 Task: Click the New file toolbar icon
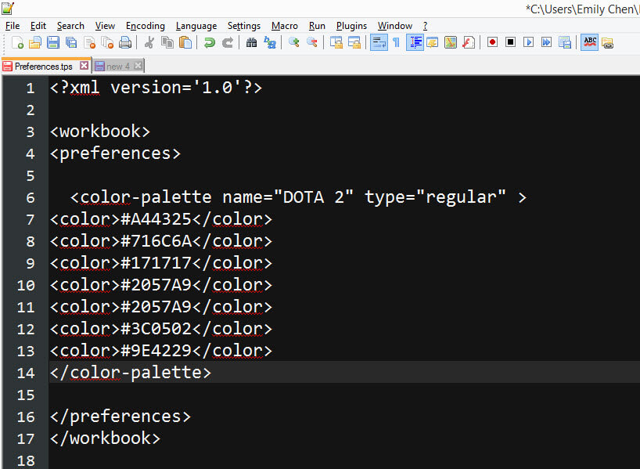coord(17,42)
